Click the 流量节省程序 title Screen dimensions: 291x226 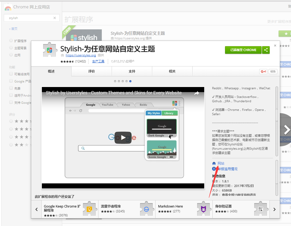click(x=111, y=206)
